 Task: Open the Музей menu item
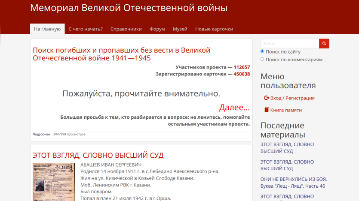(x=180, y=29)
